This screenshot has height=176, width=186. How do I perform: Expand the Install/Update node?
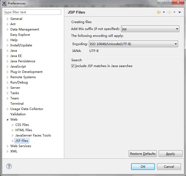(7, 45)
